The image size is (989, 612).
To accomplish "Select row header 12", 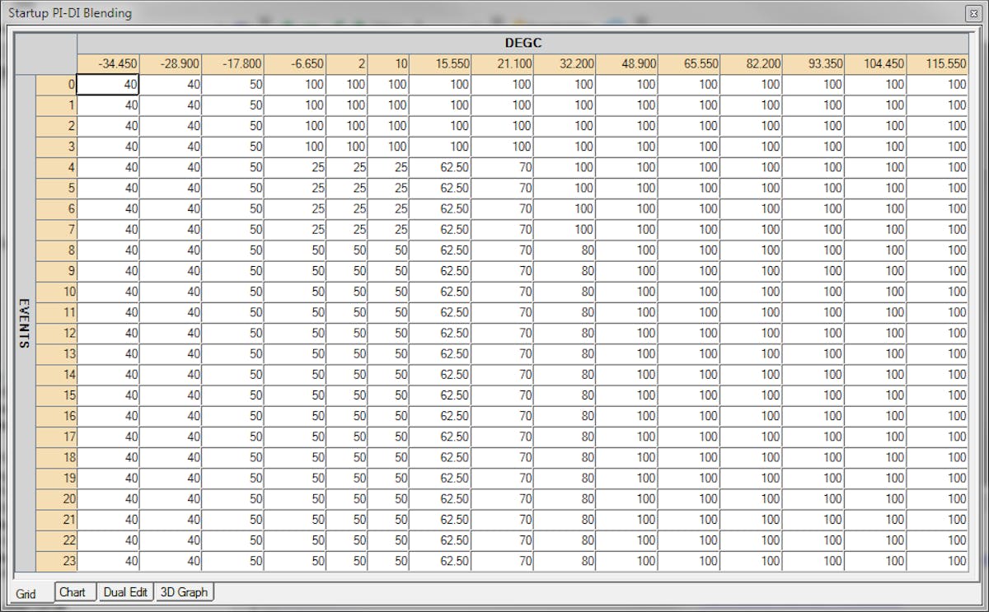I will [x=56, y=333].
